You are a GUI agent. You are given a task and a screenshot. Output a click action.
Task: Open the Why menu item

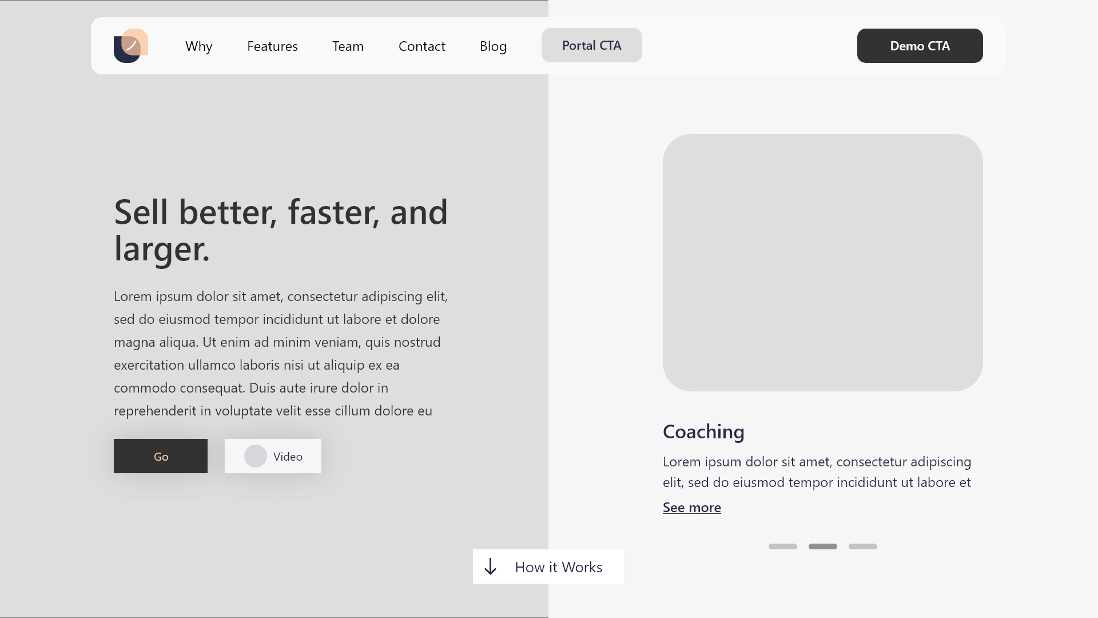coord(198,46)
